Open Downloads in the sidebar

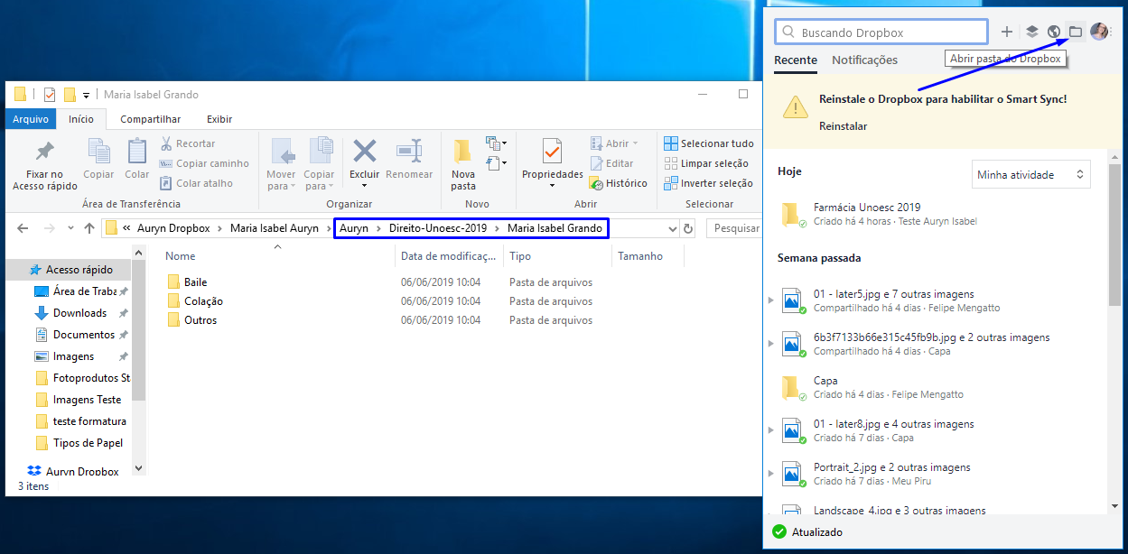[x=79, y=313]
